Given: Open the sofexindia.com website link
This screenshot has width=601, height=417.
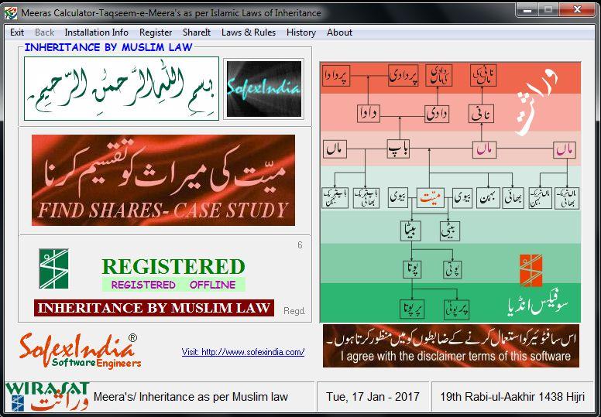Looking at the screenshot, I should pos(243,352).
